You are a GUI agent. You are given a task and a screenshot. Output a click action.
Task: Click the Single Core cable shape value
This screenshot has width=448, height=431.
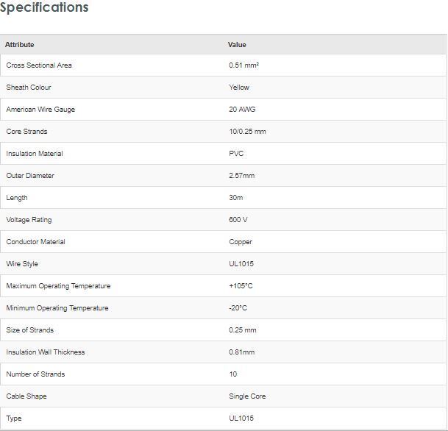point(247,396)
